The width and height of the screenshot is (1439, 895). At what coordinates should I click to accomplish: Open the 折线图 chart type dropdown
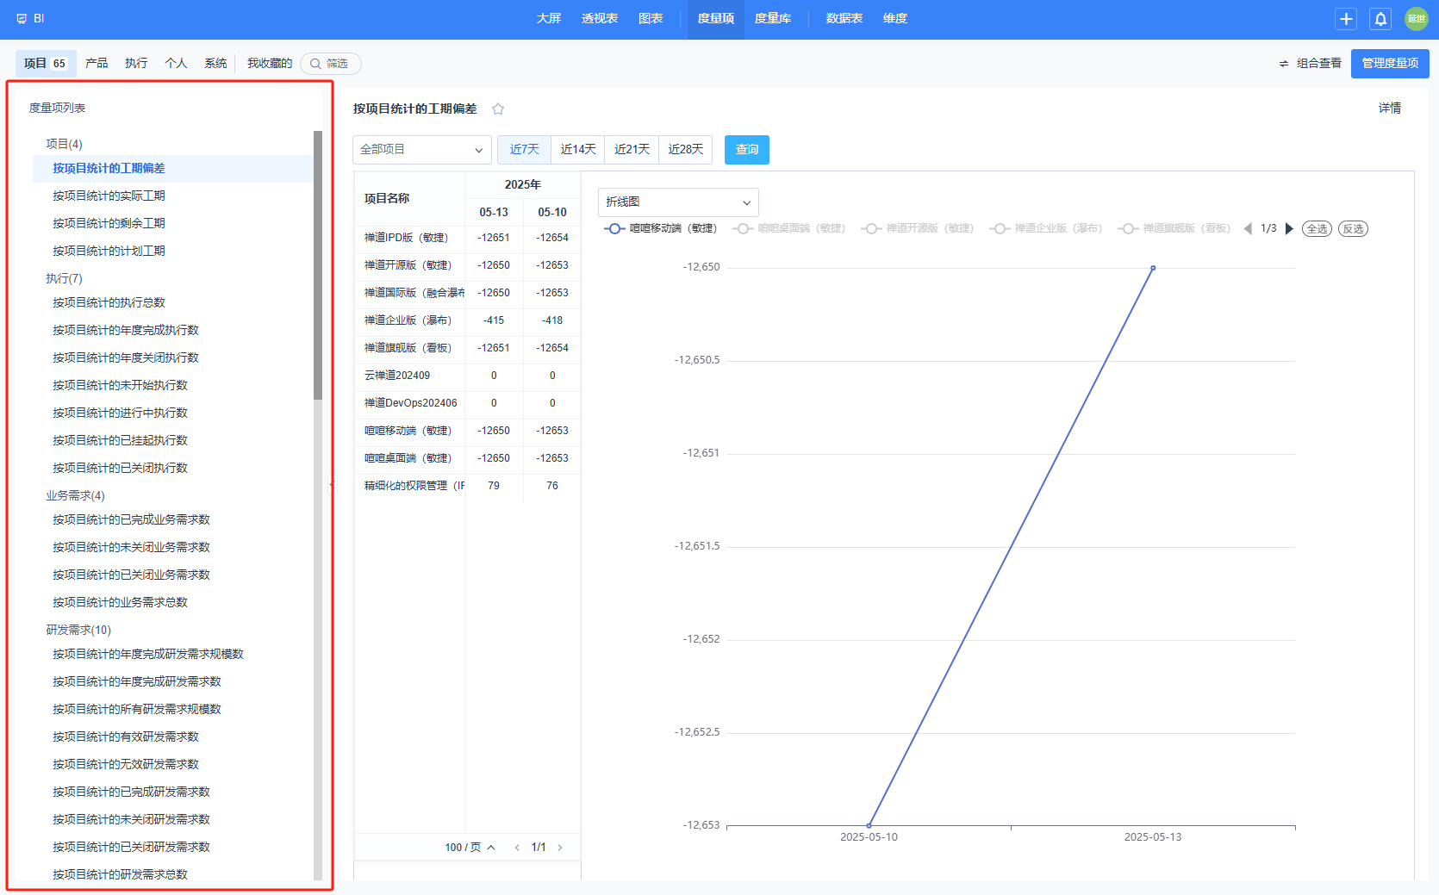click(x=678, y=202)
